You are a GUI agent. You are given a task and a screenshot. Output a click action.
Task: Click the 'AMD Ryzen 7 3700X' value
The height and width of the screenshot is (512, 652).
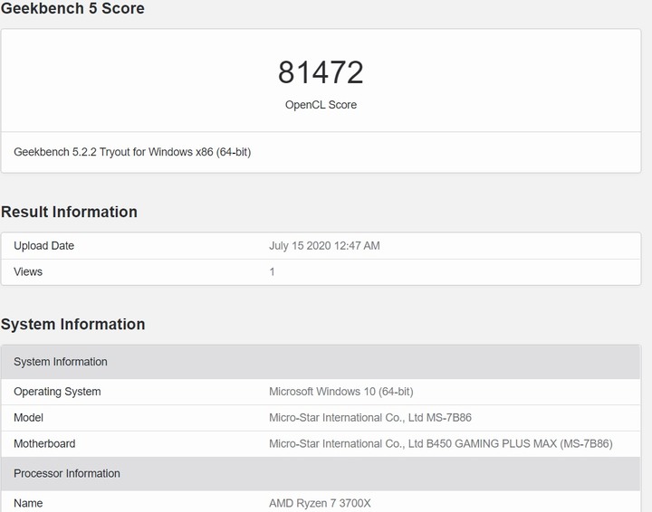(320, 503)
